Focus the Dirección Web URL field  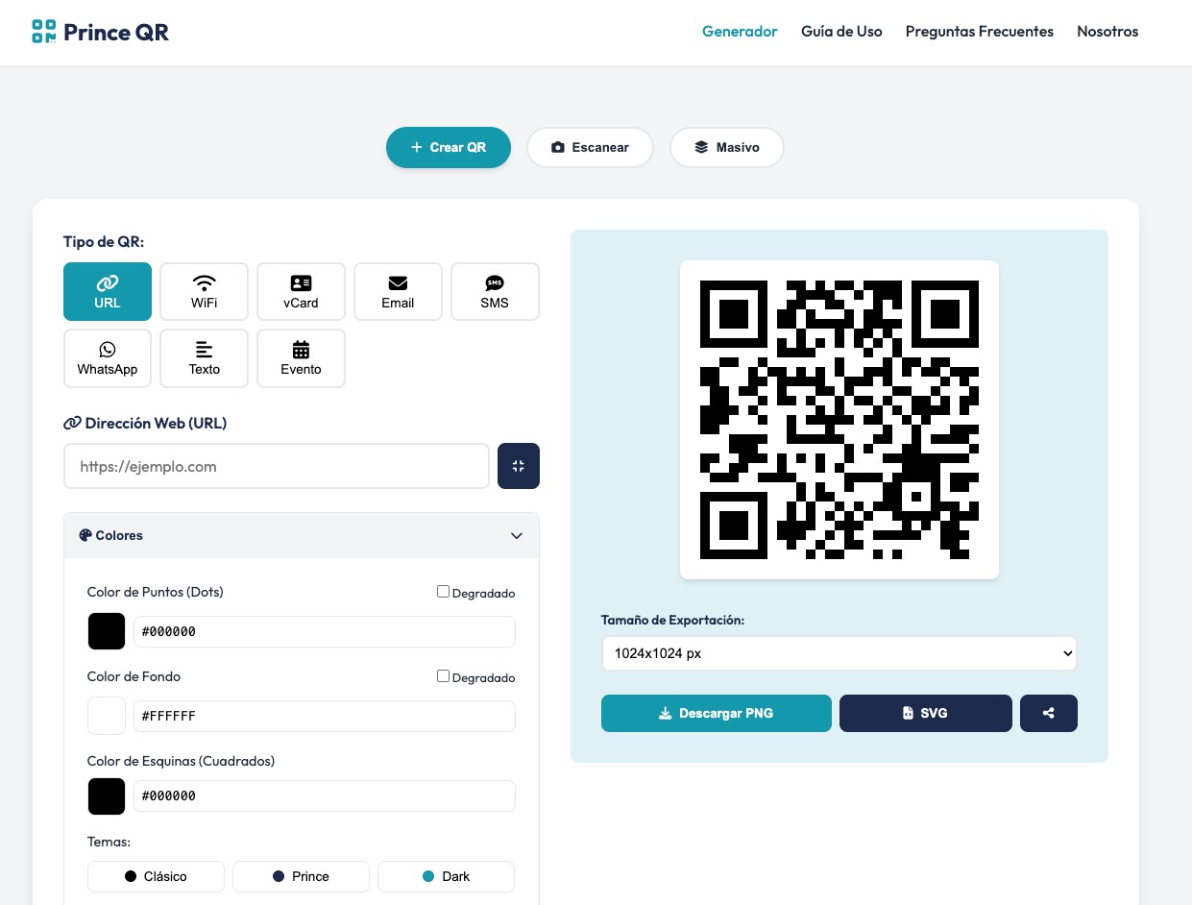pyautogui.click(x=277, y=466)
